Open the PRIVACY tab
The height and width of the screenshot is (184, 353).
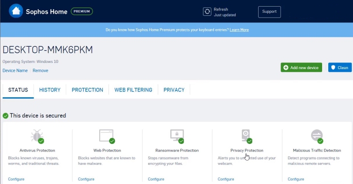(x=174, y=90)
